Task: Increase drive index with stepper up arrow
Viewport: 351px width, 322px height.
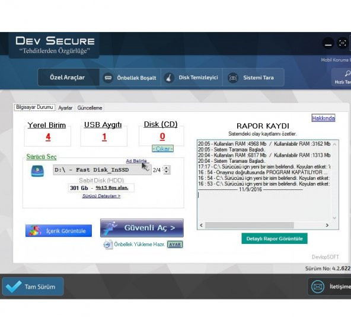Action: coord(167,168)
